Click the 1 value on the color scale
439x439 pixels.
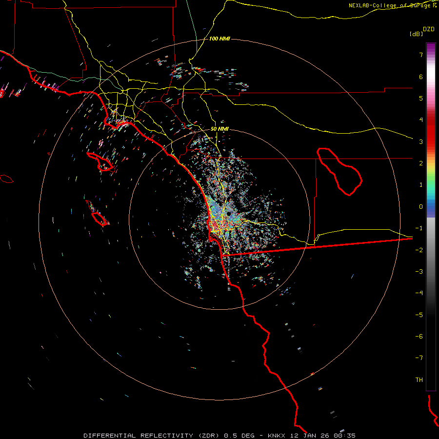(x=421, y=185)
